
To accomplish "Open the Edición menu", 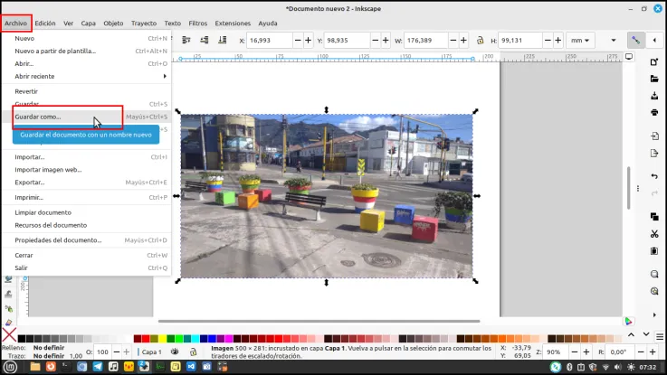I will point(45,23).
